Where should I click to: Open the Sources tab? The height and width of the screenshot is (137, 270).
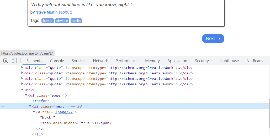point(78,61)
